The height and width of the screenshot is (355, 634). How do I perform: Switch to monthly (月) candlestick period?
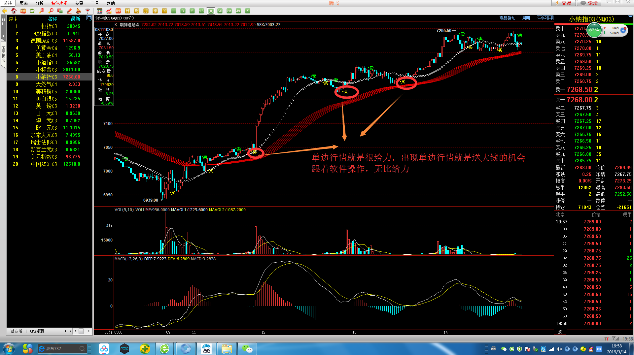(146, 11)
